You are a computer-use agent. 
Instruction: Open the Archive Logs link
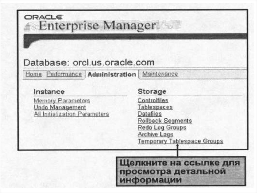(155, 134)
